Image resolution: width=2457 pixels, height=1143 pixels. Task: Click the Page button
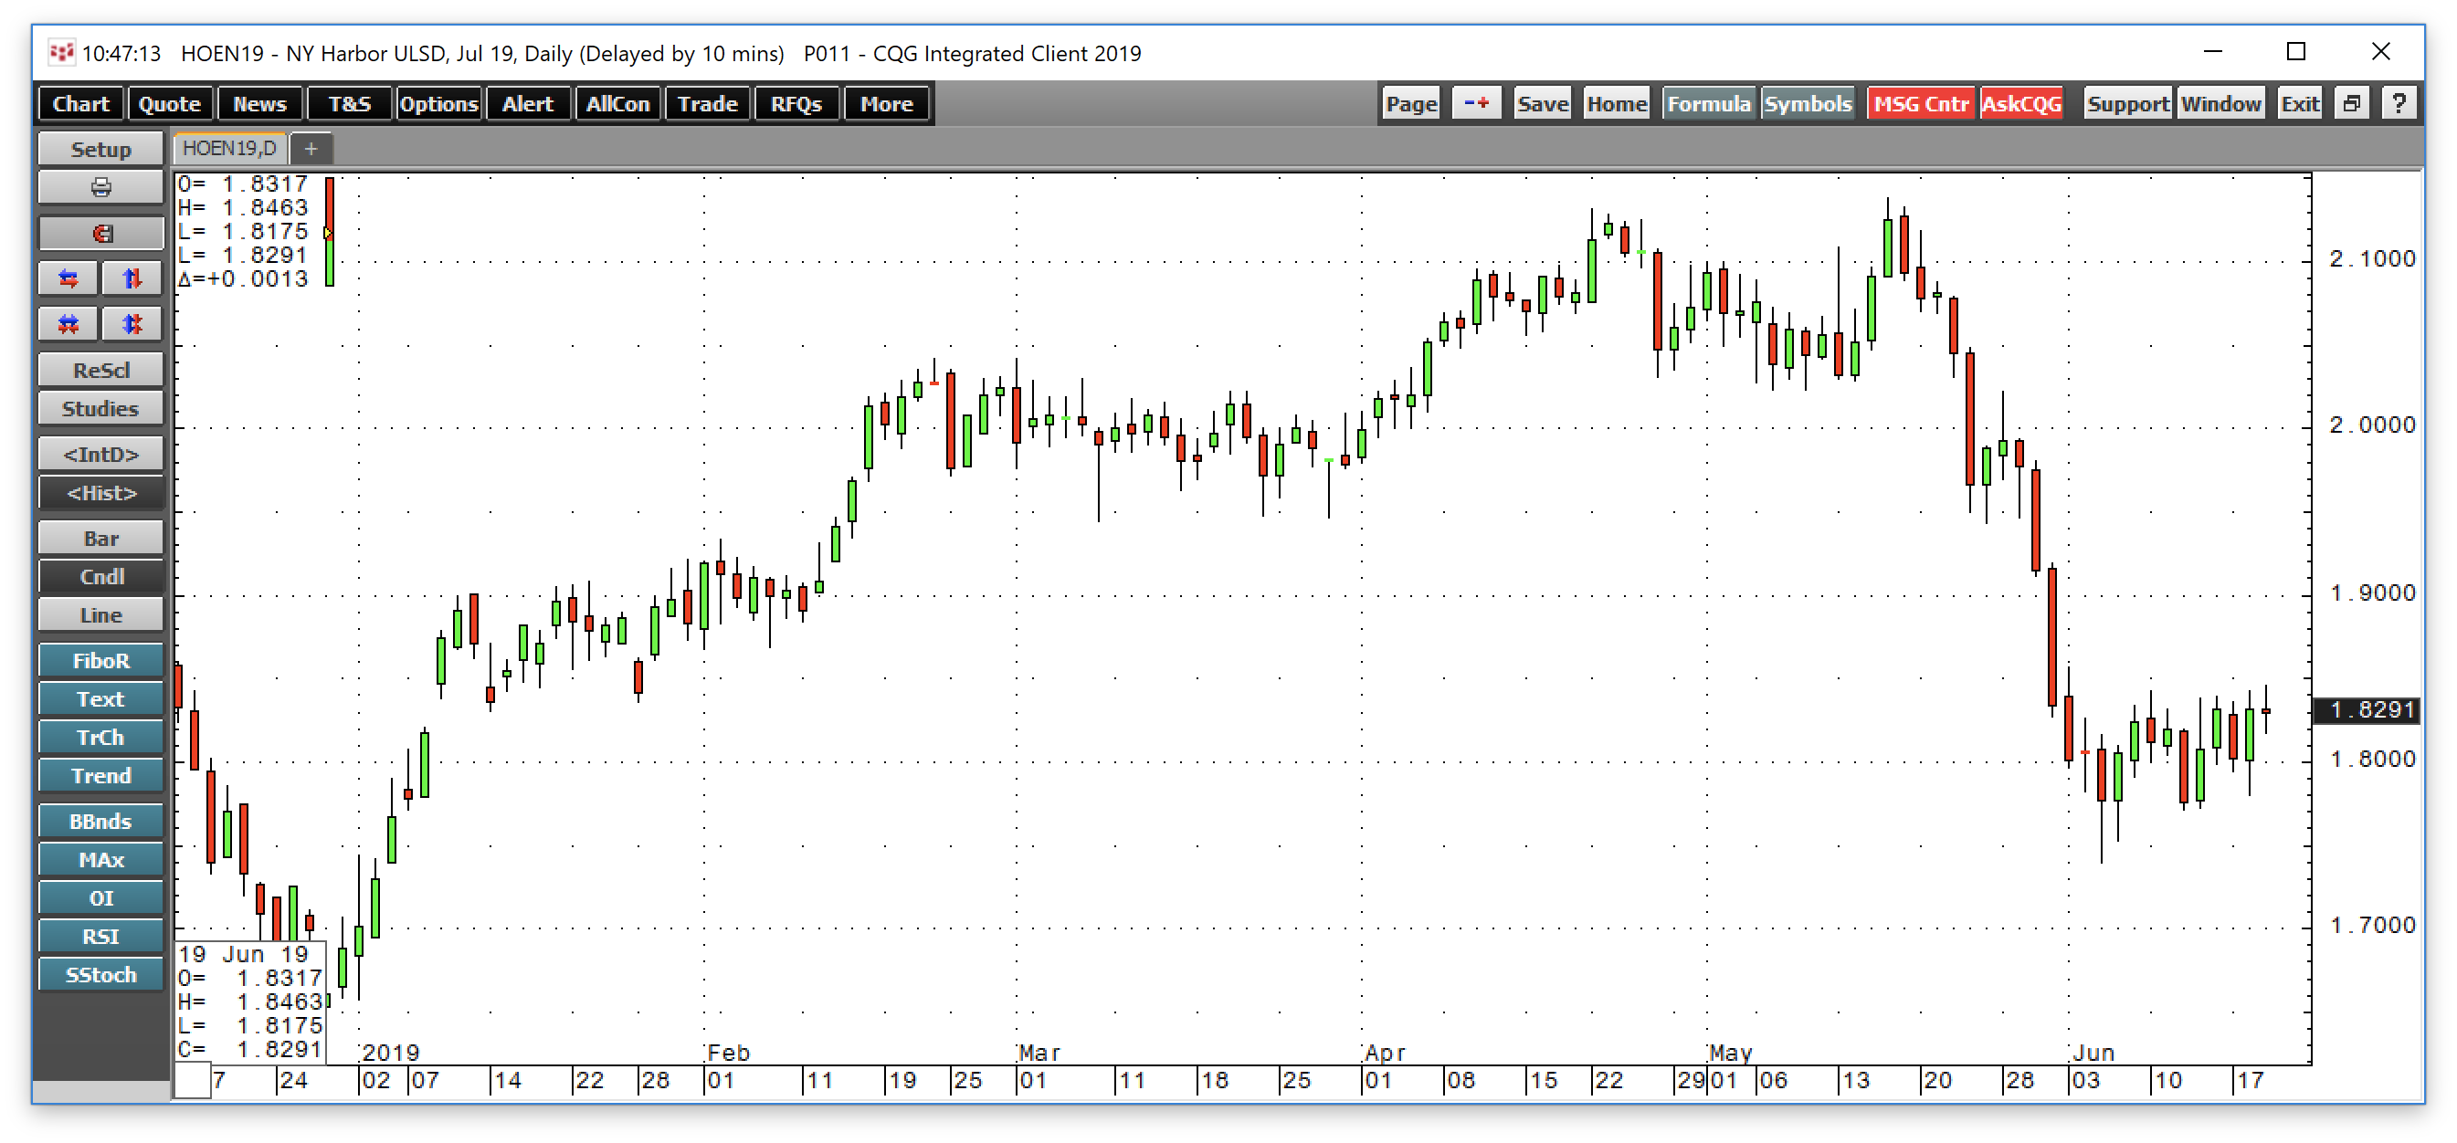(x=1410, y=103)
